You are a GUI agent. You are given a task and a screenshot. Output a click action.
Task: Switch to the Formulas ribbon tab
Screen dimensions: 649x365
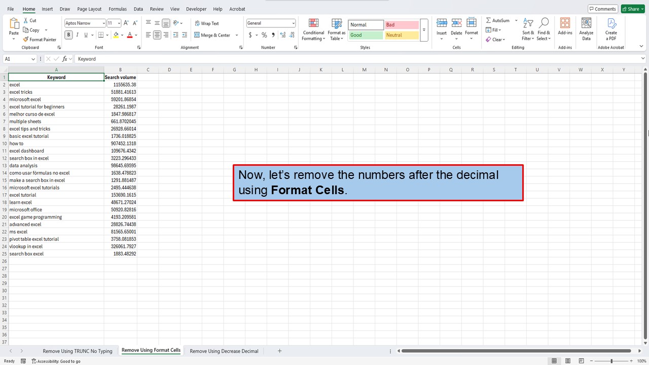[117, 9]
